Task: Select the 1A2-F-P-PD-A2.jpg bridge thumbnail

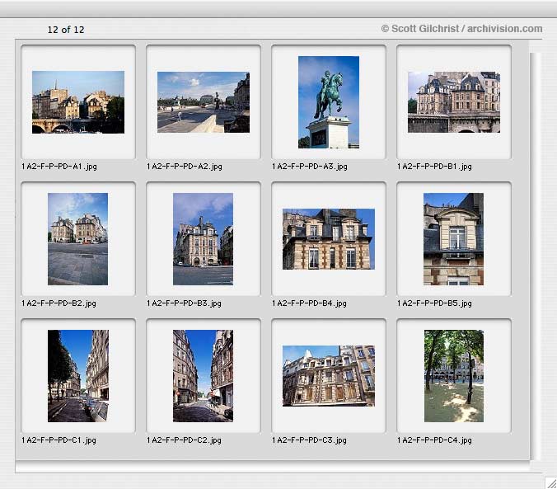Action: pyautogui.click(x=204, y=102)
